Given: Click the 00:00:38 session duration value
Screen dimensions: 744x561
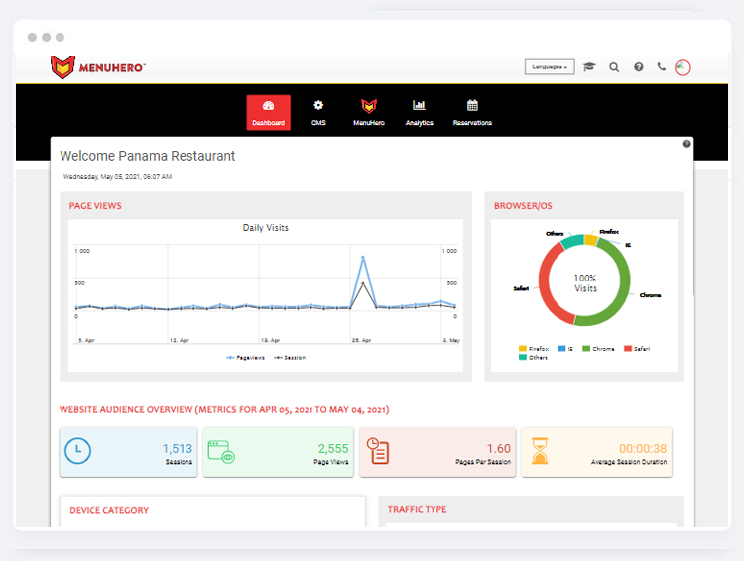Looking at the screenshot, I should point(643,449).
